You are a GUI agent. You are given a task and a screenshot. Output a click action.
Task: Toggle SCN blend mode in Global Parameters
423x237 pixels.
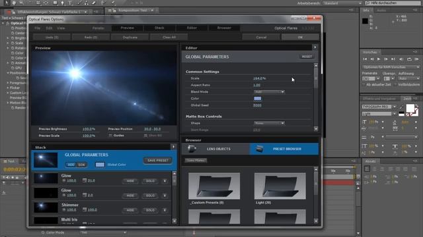click(x=81, y=165)
